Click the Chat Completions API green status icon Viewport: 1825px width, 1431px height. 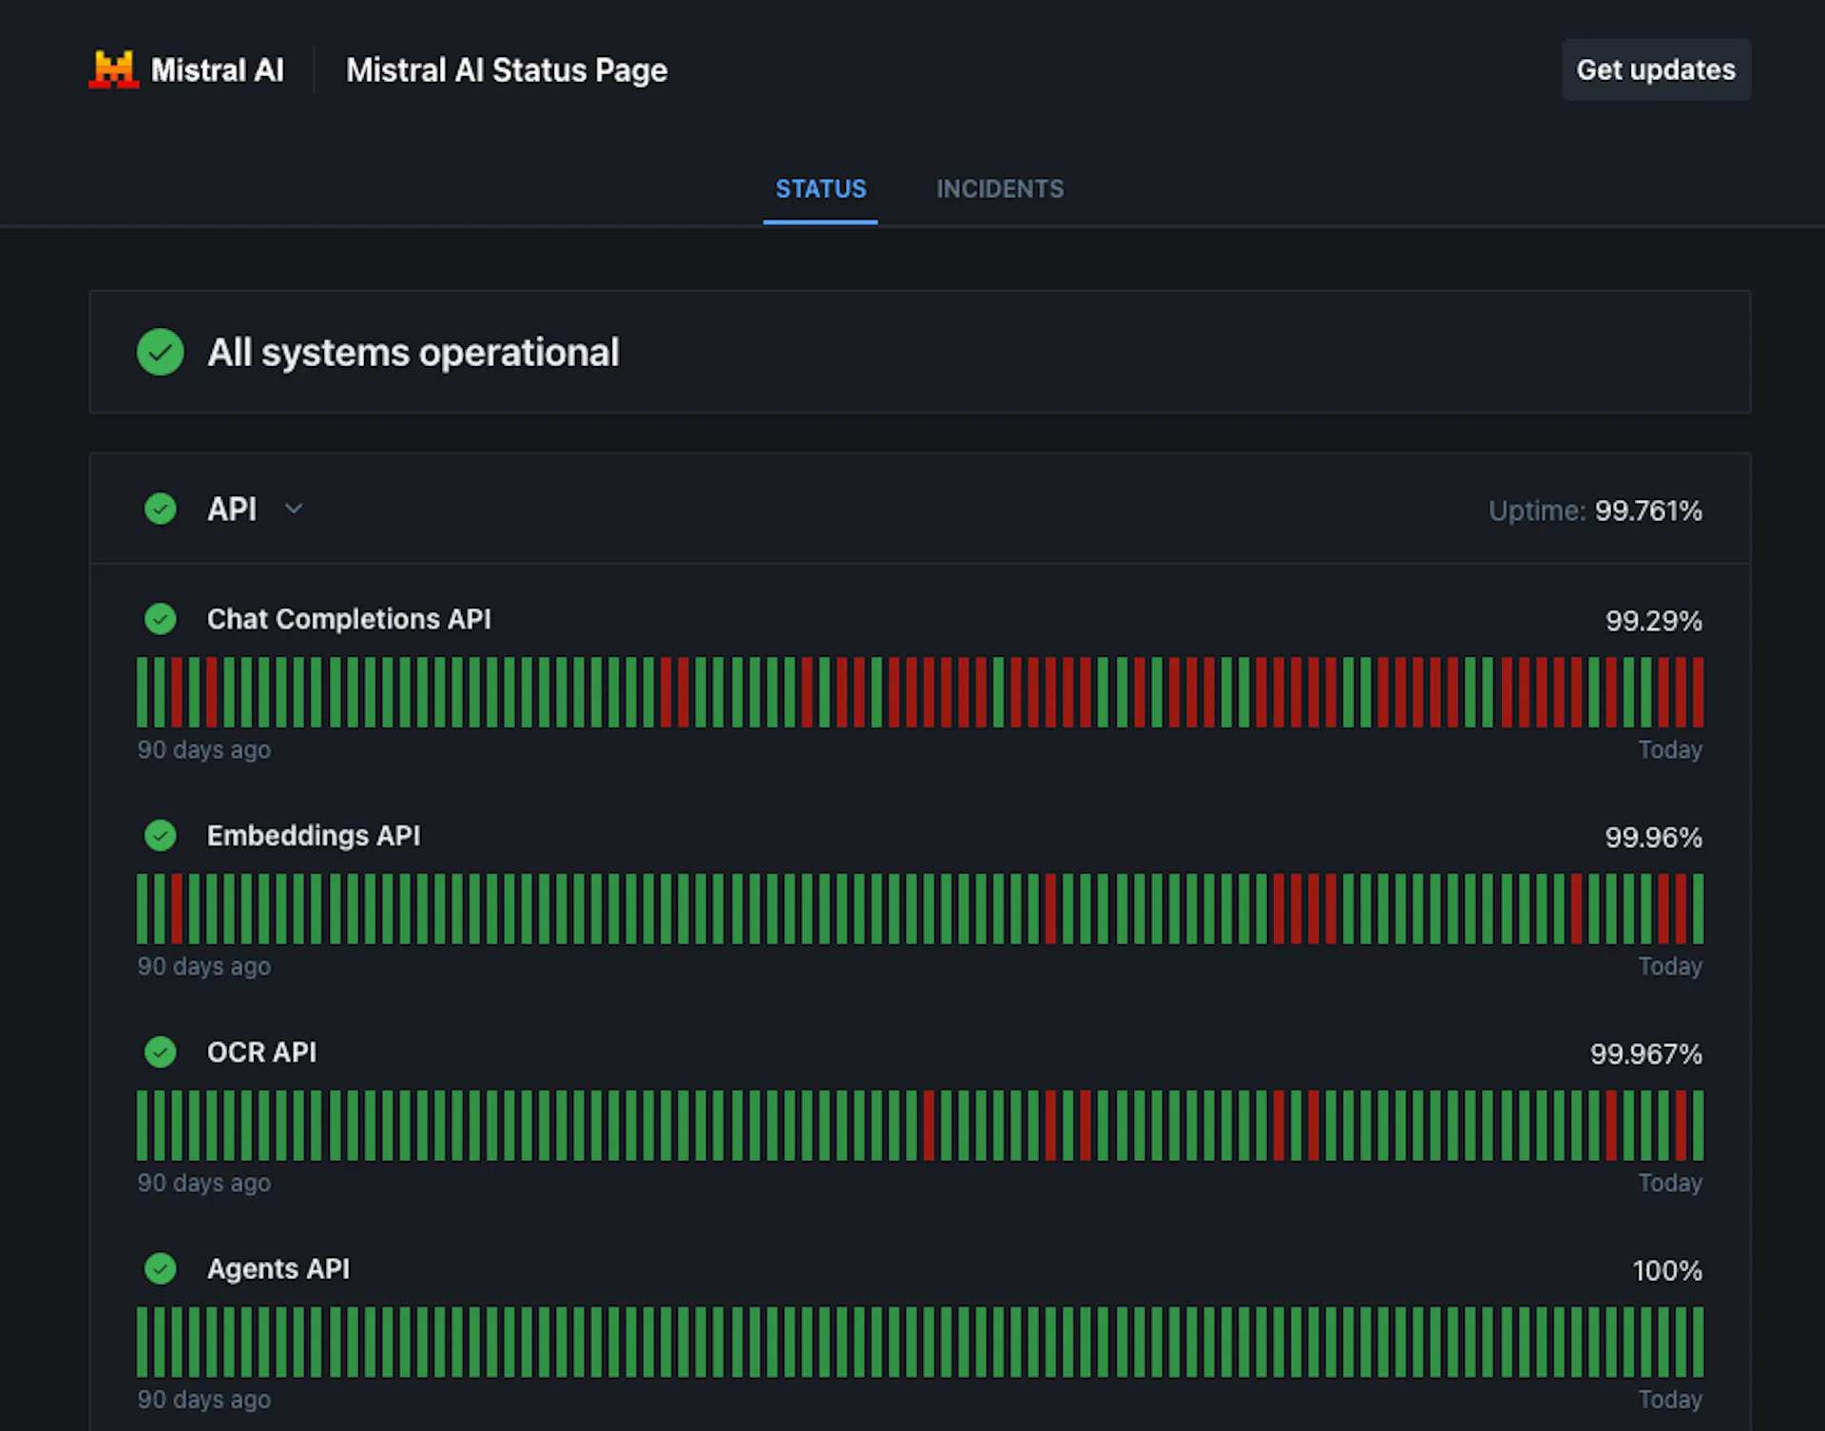pyautogui.click(x=161, y=619)
